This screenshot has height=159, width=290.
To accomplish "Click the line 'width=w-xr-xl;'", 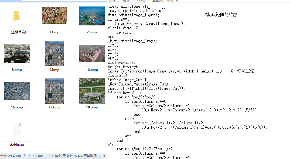I will (x=123, y=62).
